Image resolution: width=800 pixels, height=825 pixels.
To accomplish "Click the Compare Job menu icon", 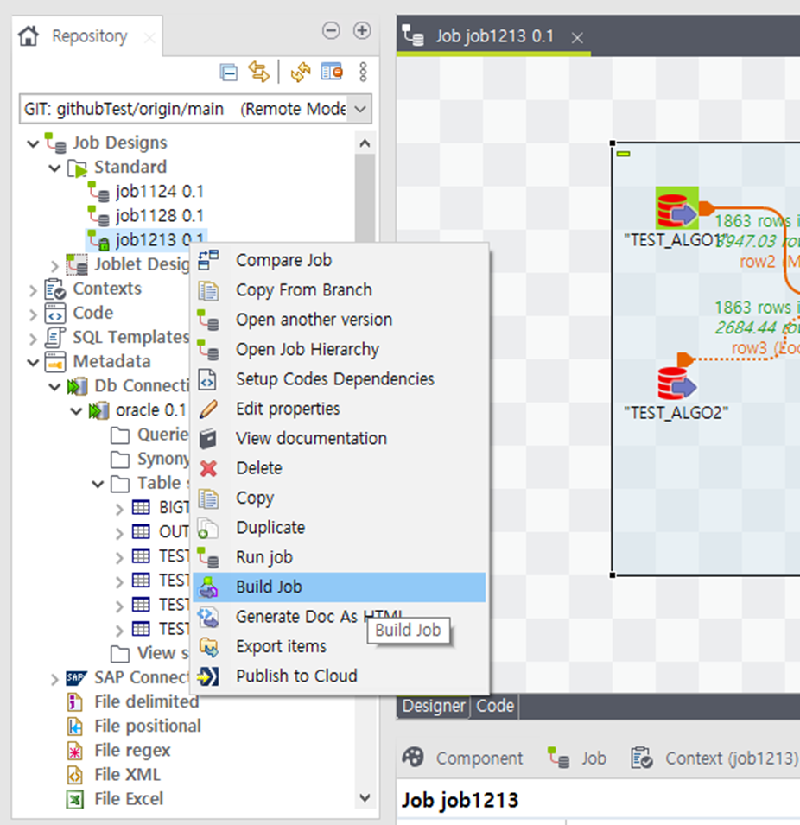I will pyautogui.click(x=208, y=260).
